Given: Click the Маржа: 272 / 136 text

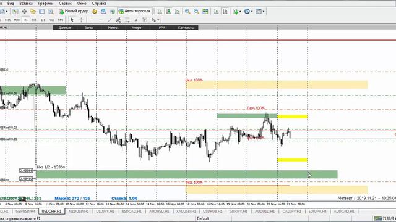Looking at the screenshot, I should tap(72, 199).
